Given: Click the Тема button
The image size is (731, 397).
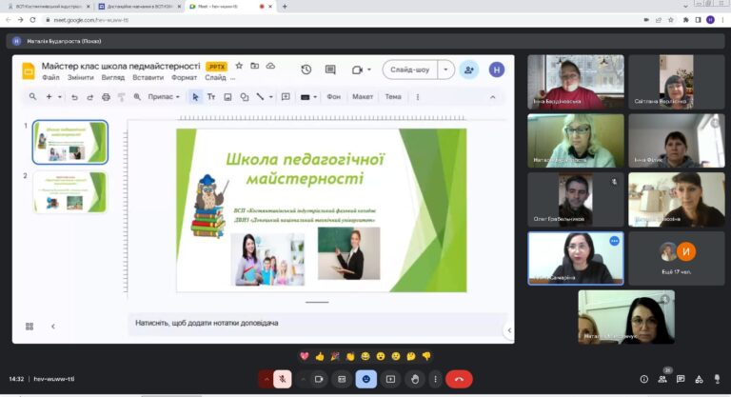Looking at the screenshot, I should [x=393, y=97].
